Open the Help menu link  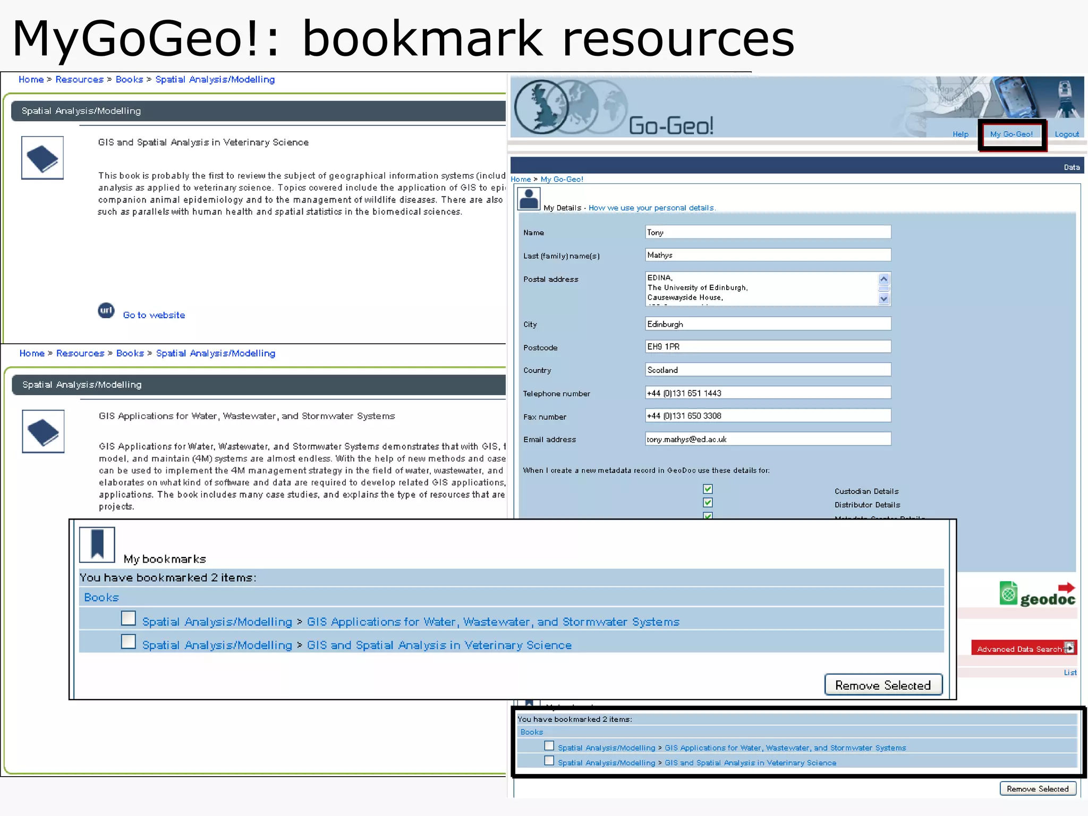click(x=960, y=134)
